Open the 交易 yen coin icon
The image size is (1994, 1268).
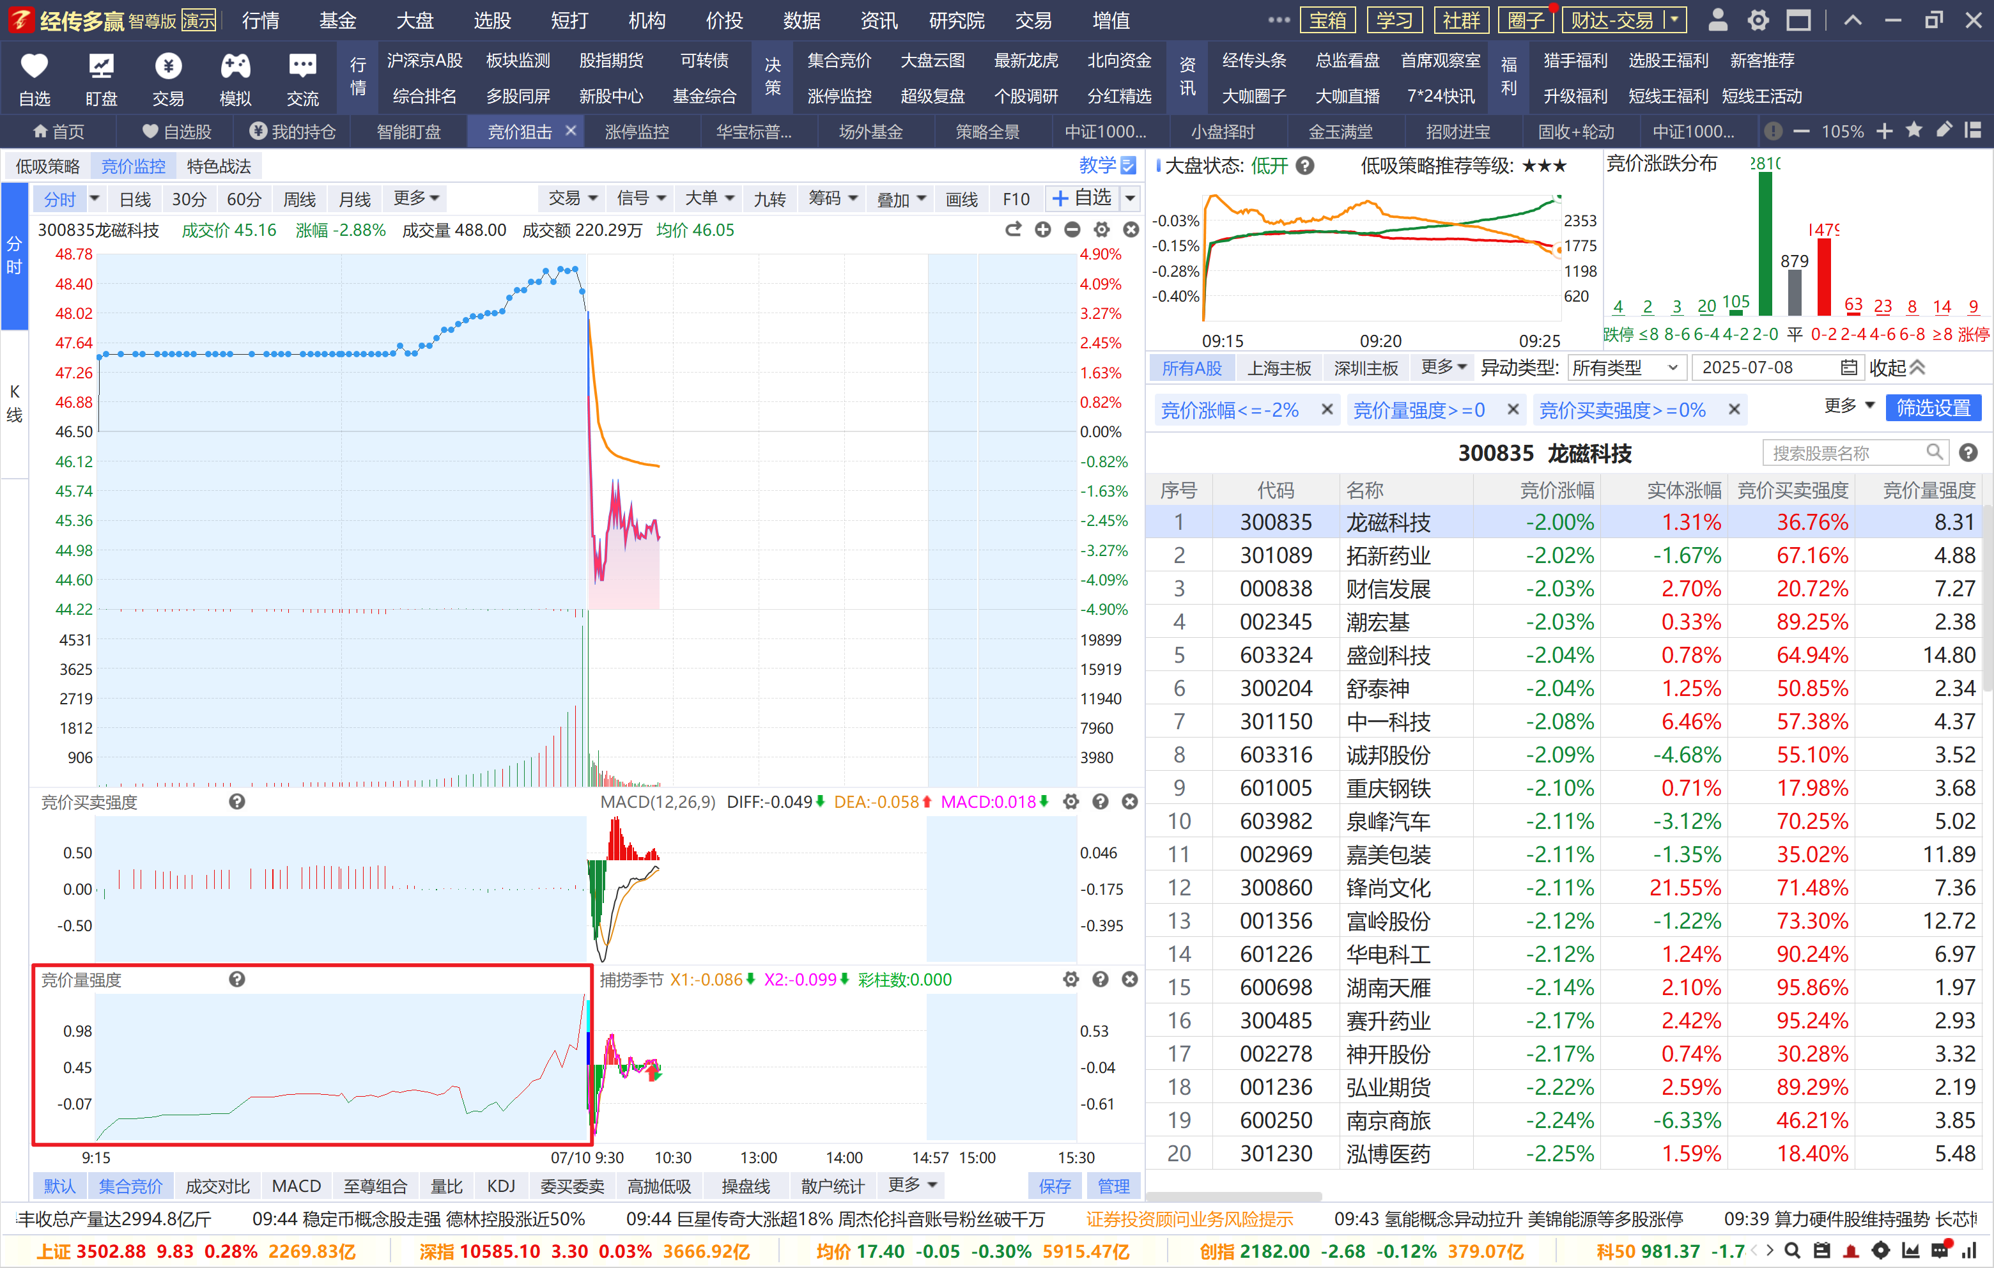(168, 67)
